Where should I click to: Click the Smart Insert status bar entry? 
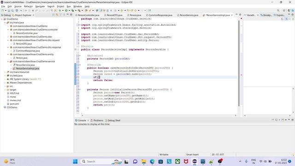point(192,154)
